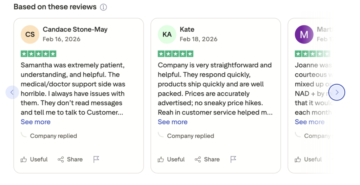The image size is (360, 185).
Task: Click the KA avatar circle
Action: [167, 34]
